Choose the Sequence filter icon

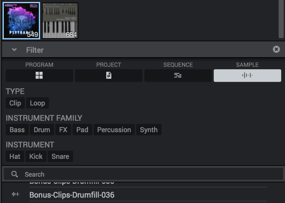tap(178, 76)
